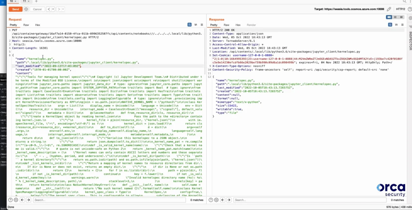Select Pretty view in Request panel
The width and height of the screenshot is (412, 210).
pyautogui.click(x=13, y=25)
